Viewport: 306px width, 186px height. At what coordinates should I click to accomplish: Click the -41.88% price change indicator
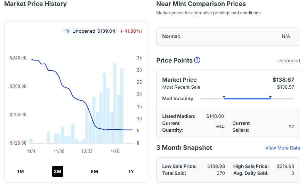pos(131,31)
